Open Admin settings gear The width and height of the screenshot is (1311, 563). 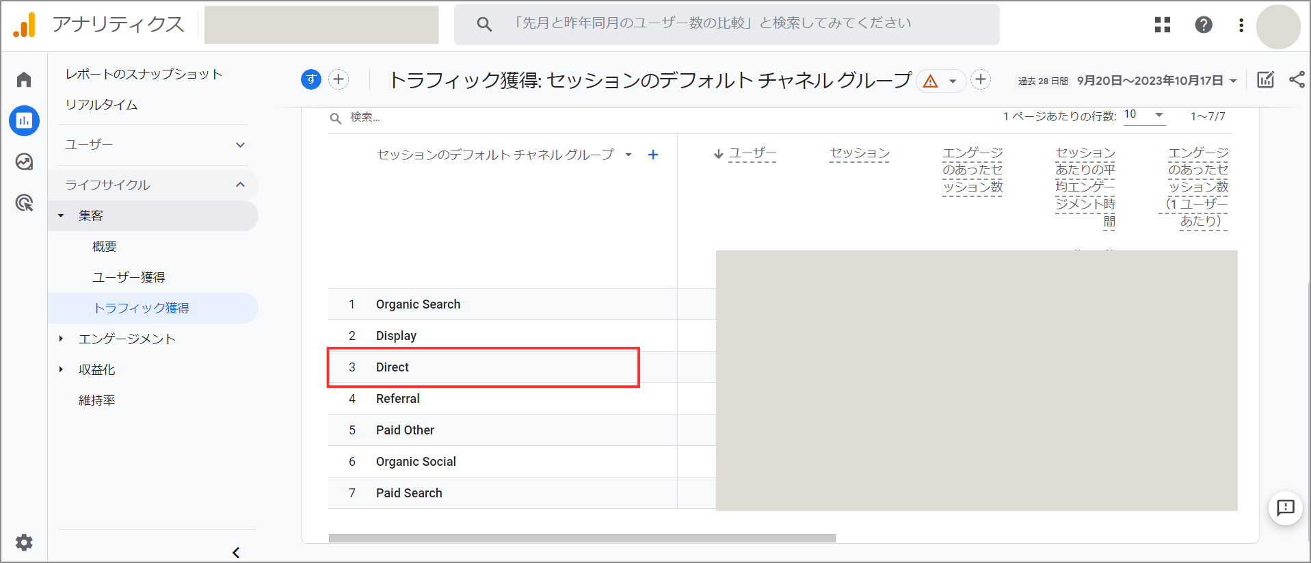point(24,542)
